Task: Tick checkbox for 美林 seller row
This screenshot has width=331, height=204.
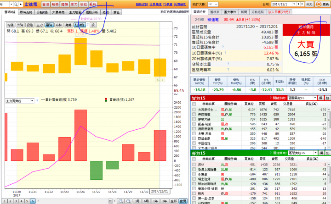Action: point(194,165)
